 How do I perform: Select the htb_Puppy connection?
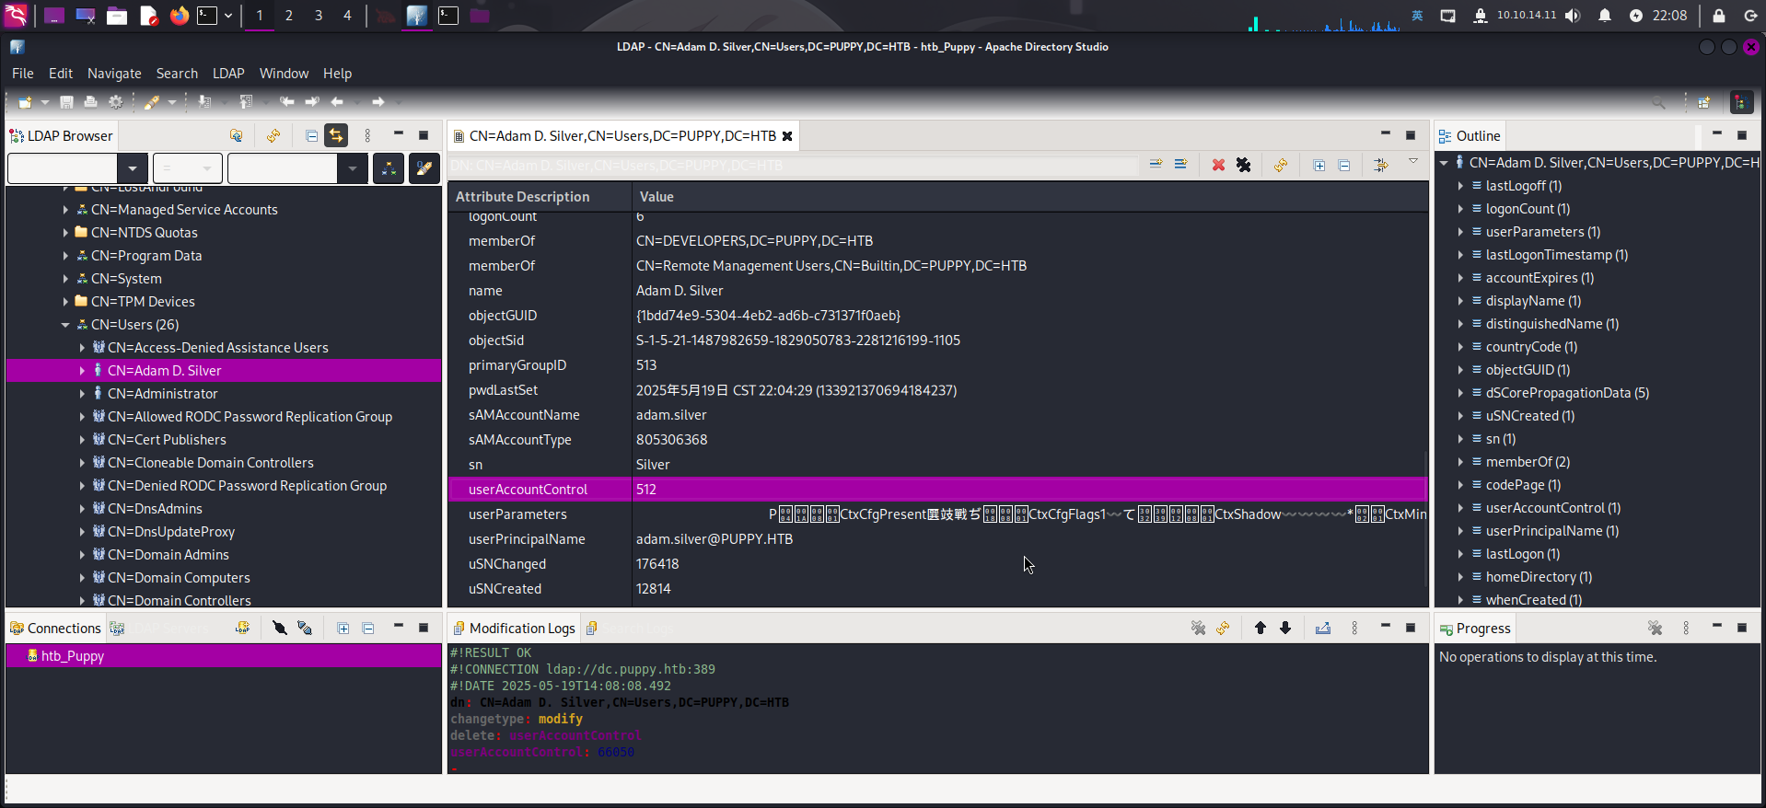72,656
